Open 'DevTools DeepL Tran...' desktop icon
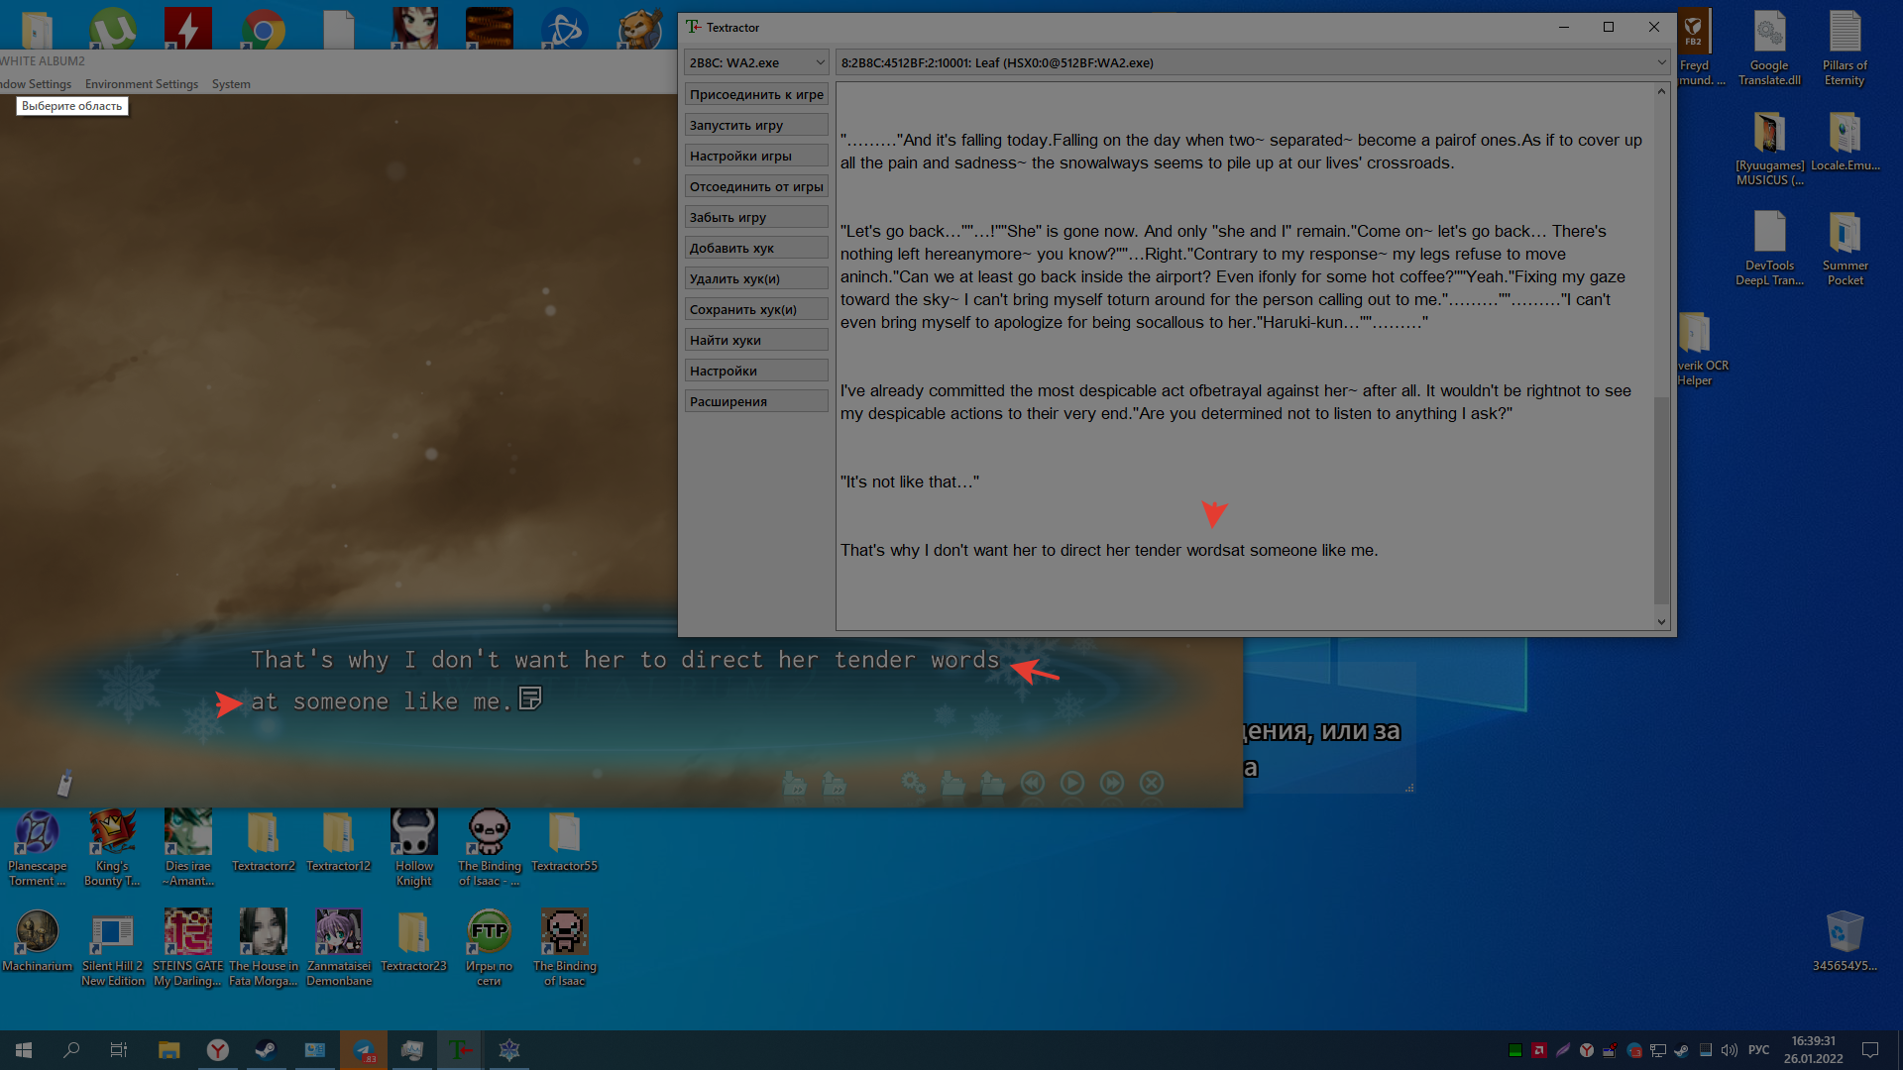The height and width of the screenshot is (1070, 1903). pos(1769,249)
